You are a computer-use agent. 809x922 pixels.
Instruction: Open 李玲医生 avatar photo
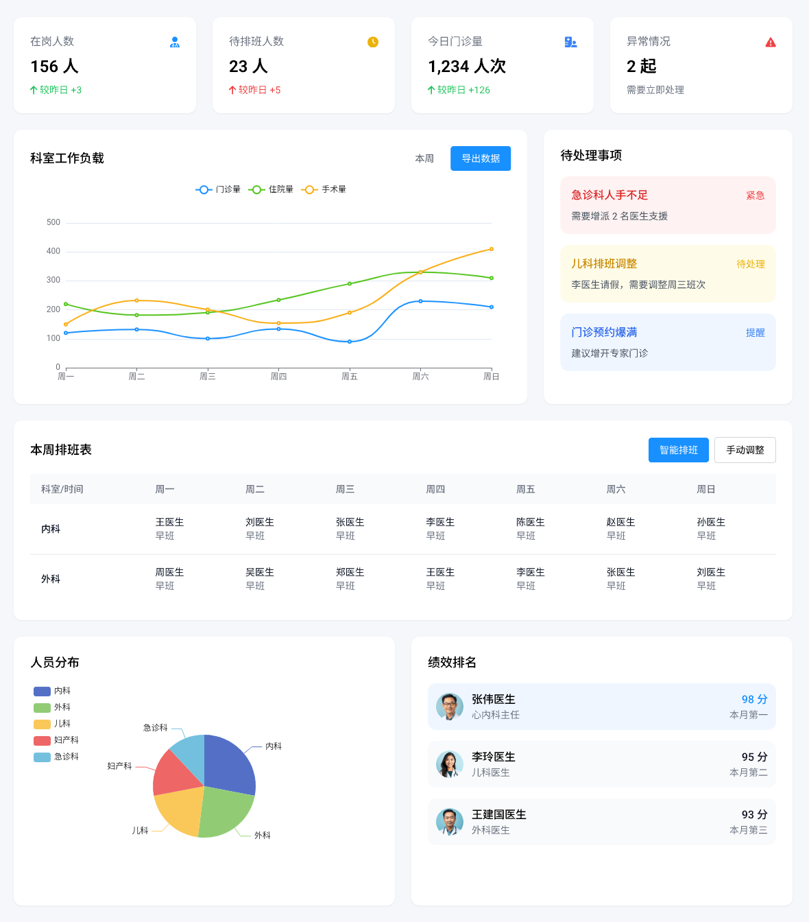coord(450,764)
